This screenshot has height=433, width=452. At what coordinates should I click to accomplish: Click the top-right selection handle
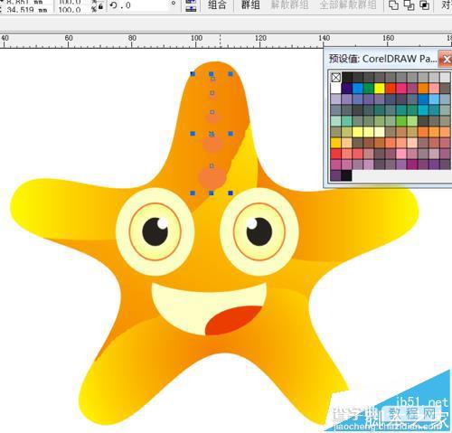[231, 74]
